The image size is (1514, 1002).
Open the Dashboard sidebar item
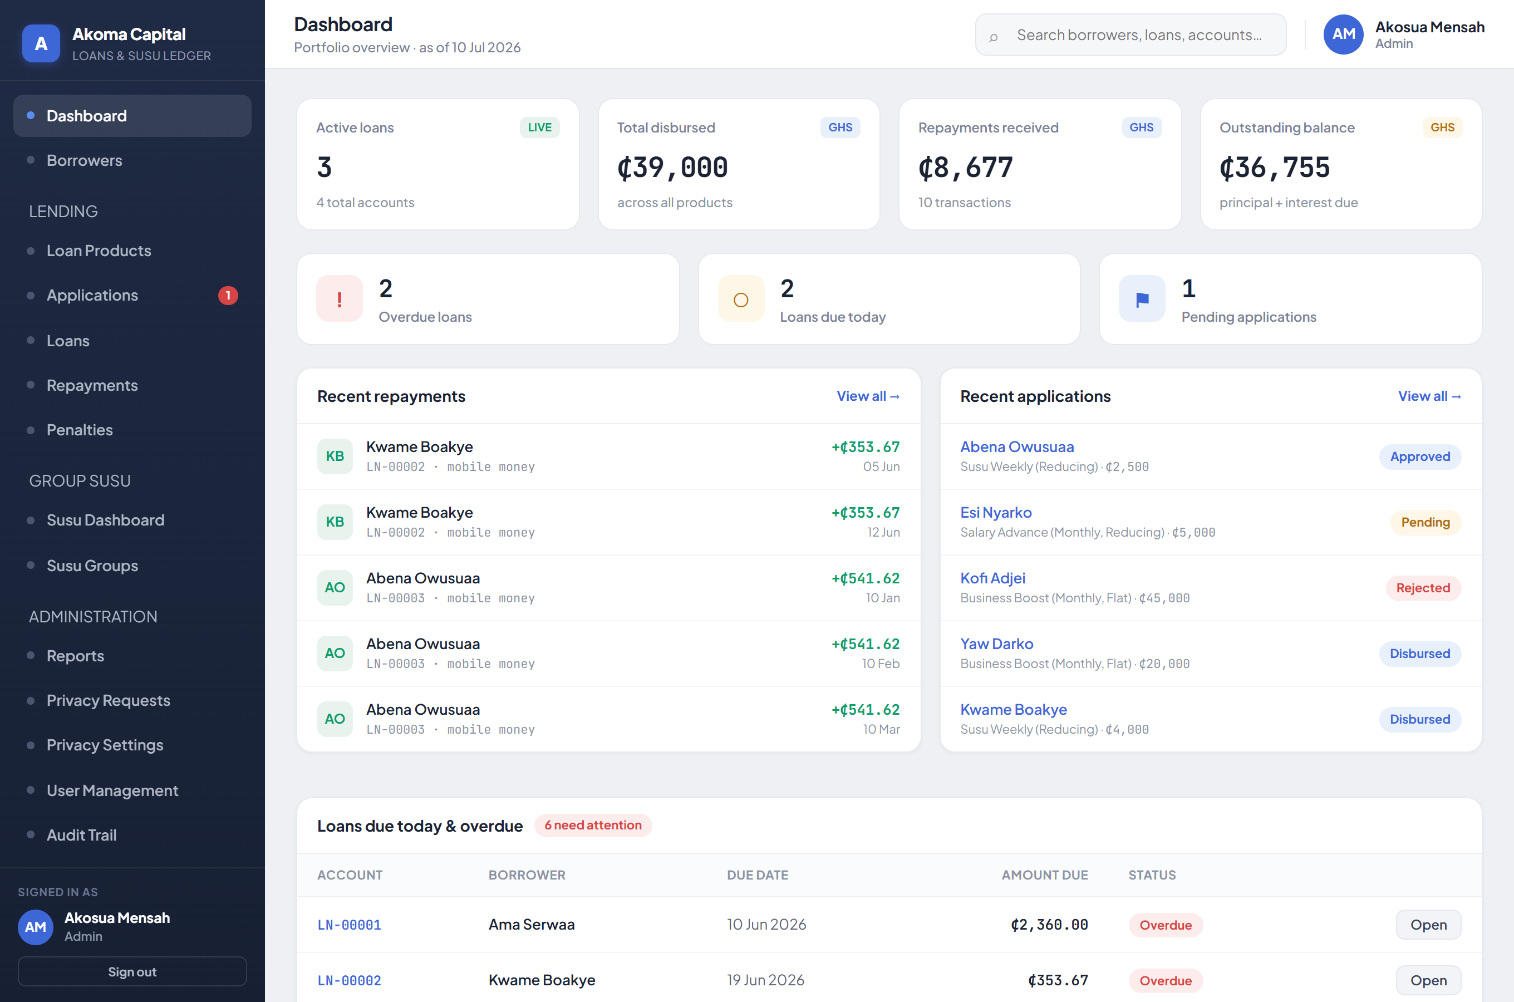[x=132, y=116]
